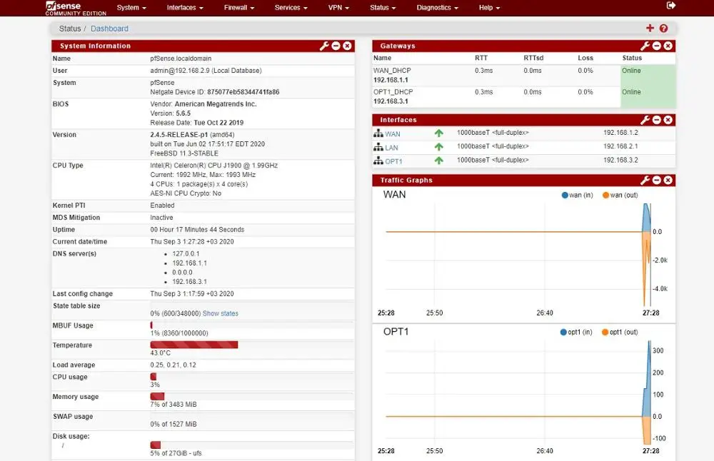Viewport: 714px width, 461px height.
Task: Open dashboard help question mark icon
Action: [x=663, y=29]
